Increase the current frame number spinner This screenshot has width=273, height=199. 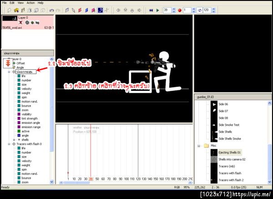(x=174, y=9)
